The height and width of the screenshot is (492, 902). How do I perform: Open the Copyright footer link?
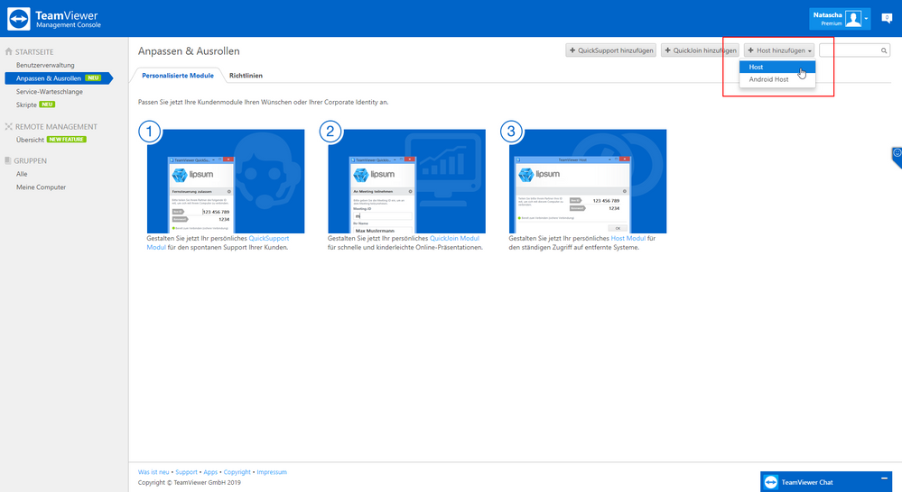pos(237,472)
